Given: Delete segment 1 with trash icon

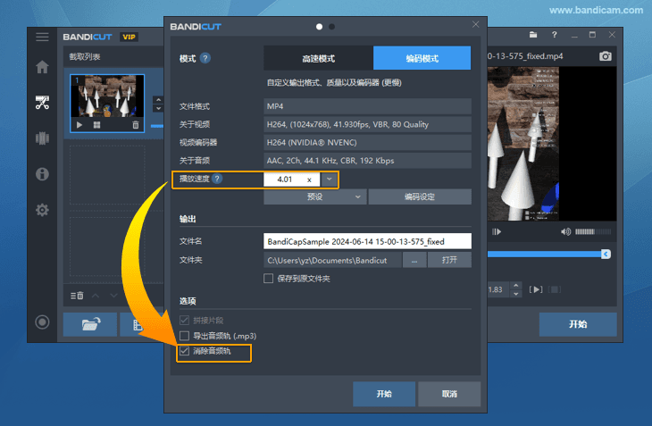Looking at the screenshot, I should point(136,125).
